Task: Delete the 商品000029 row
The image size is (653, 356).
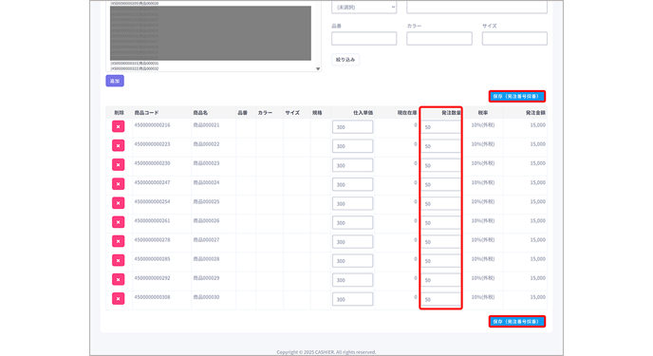Action: (119, 280)
